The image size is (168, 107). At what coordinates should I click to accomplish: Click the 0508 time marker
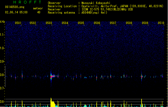click(129, 23)
